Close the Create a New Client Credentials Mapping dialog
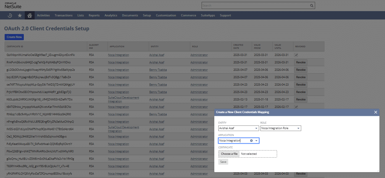The image size is (385, 178). pos(376,112)
